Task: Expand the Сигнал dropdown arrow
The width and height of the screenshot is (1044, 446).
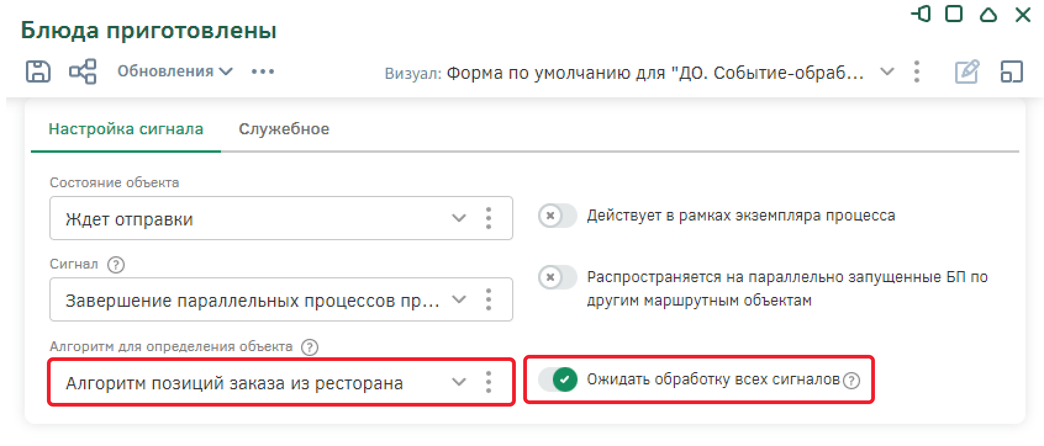Action: pyautogui.click(x=458, y=299)
